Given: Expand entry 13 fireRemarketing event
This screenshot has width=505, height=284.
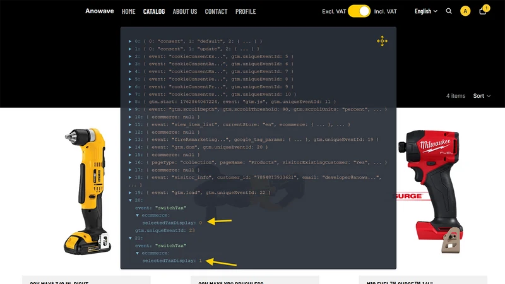Looking at the screenshot, I should tap(130, 139).
